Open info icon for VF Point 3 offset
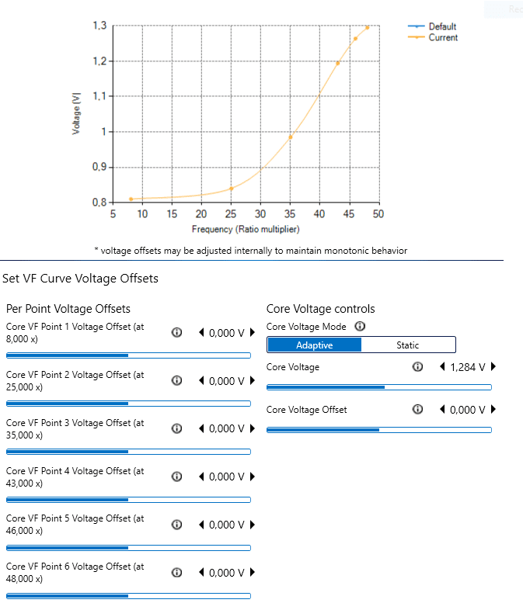Screen dimensions: 523x610 [x=177, y=428]
